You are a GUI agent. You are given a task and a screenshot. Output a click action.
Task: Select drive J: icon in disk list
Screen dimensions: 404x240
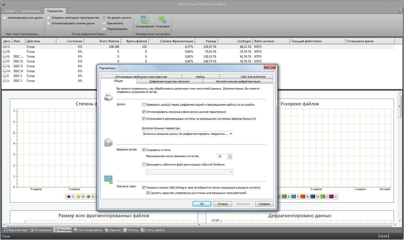(5, 81)
